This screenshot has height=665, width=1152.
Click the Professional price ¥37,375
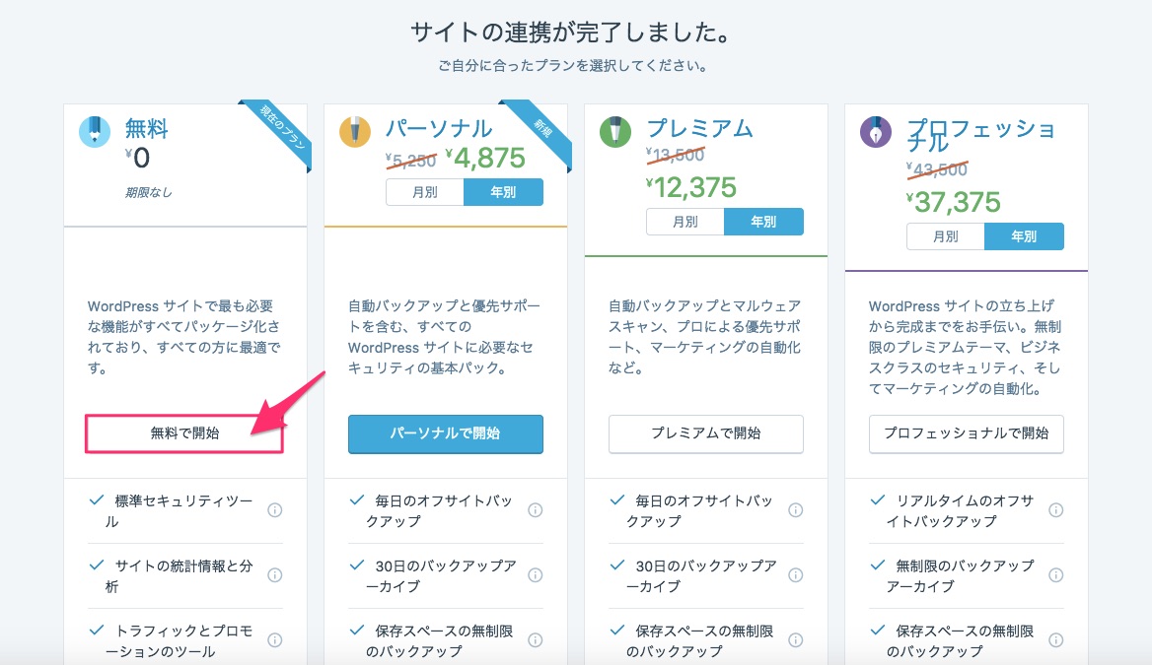953,202
